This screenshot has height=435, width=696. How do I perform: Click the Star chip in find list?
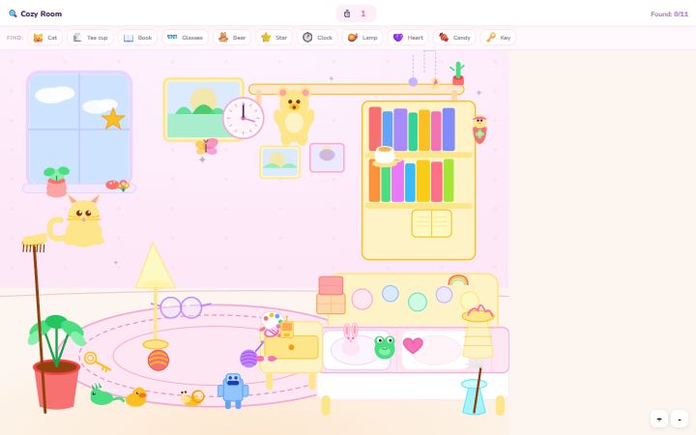pyautogui.click(x=274, y=38)
